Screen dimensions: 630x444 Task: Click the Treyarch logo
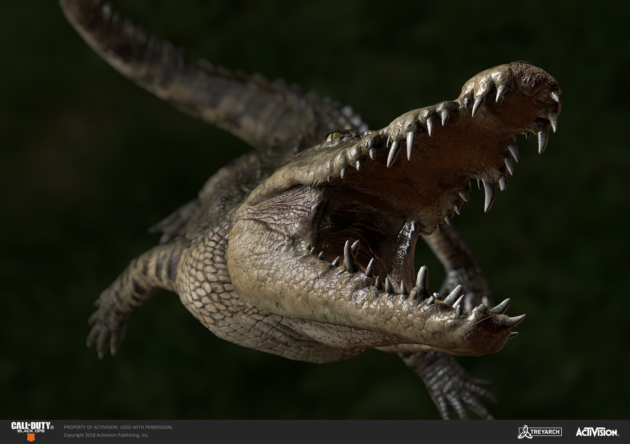540,432
